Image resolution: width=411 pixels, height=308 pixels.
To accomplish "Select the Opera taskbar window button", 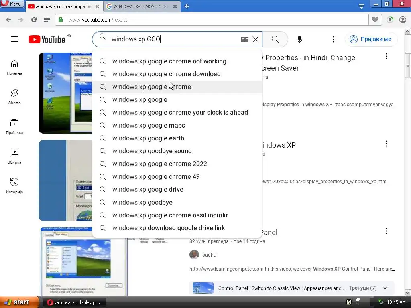I will [74, 302].
